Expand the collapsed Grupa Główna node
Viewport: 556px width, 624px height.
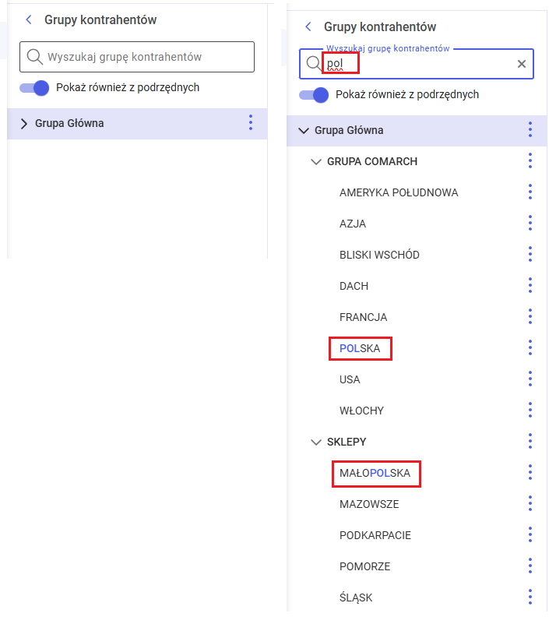[23, 123]
